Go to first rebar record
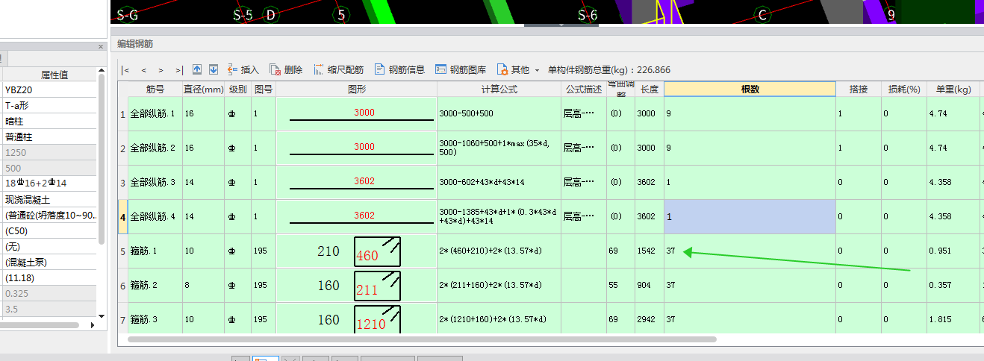 (125, 70)
